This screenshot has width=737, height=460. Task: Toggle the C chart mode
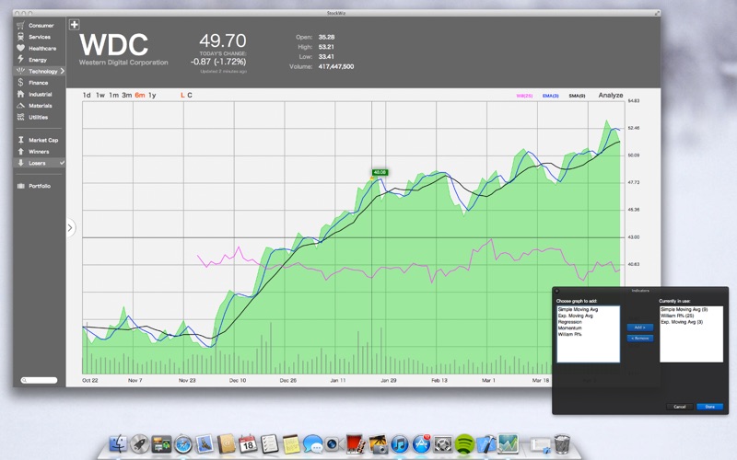[x=190, y=95]
